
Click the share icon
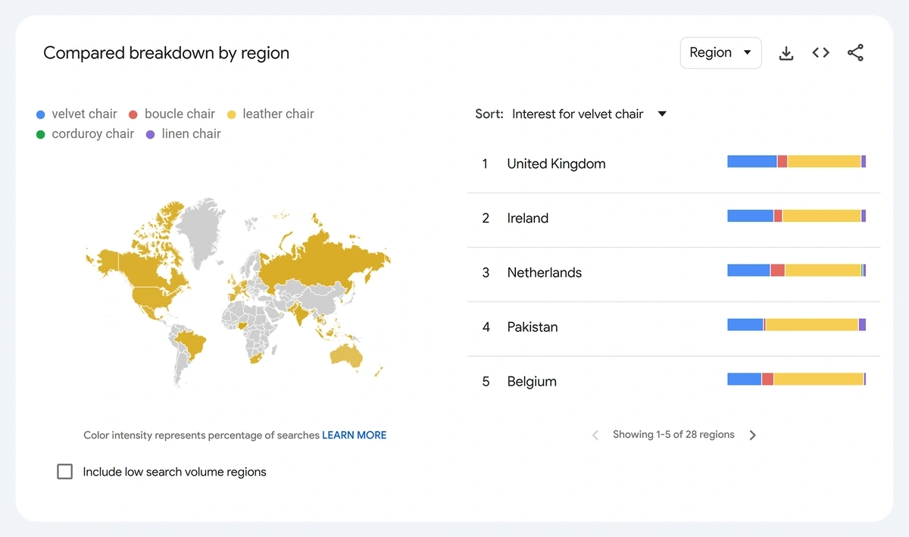pos(855,53)
